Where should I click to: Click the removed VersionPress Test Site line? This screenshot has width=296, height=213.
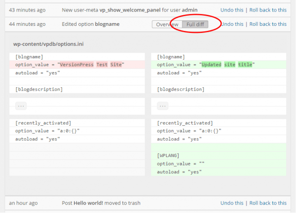[x=77, y=65]
